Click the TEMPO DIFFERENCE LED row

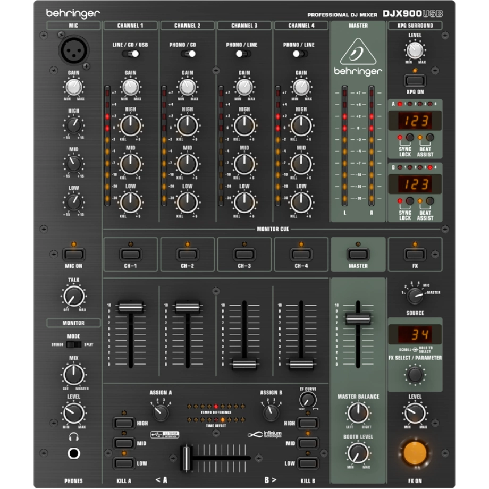coord(216,407)
